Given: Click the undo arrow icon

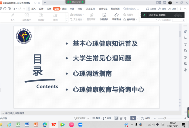Looking at the screenshot, I should [x=13, y=9].
